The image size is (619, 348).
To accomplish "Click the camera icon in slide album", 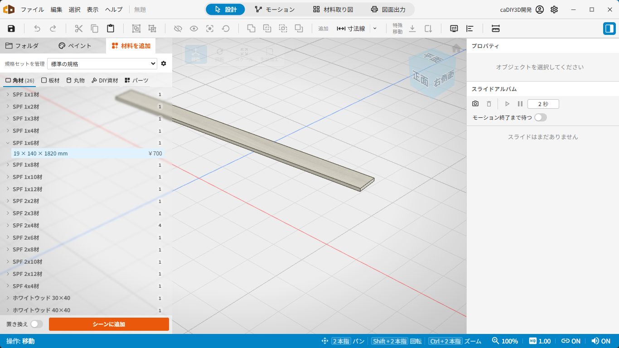I will pos(475,104).
